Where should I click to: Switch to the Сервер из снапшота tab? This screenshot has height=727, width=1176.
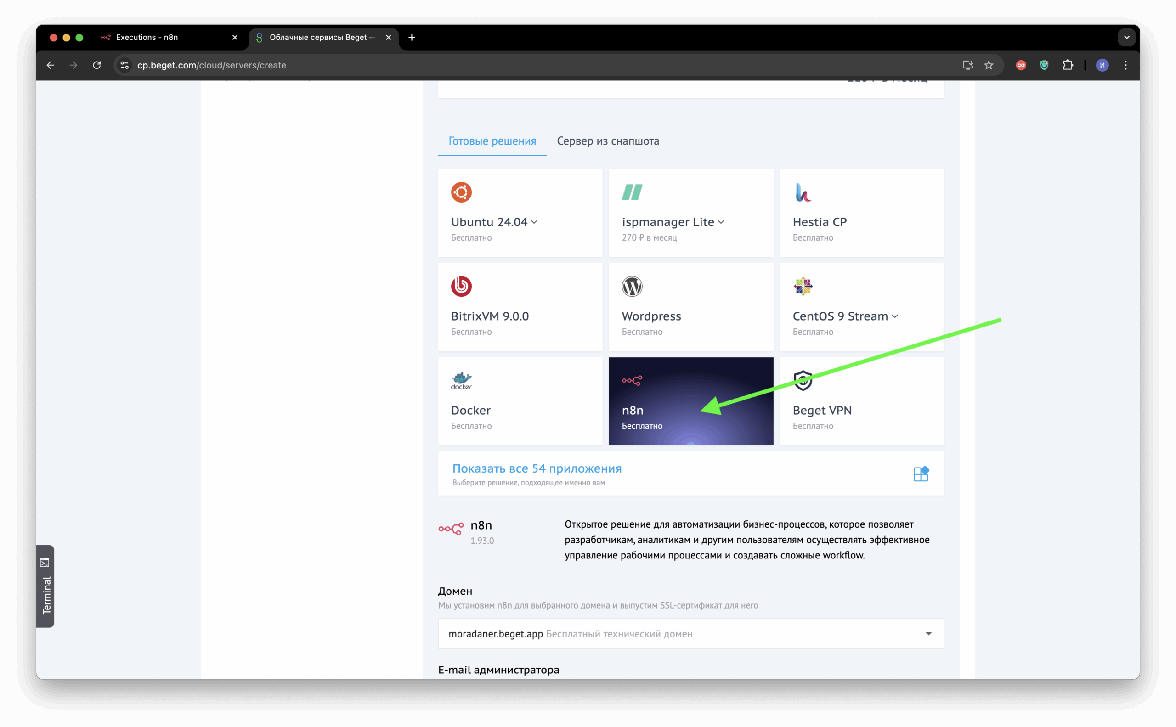coord(607,141)
